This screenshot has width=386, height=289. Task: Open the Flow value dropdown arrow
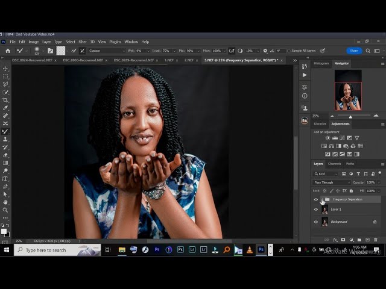tap(224, 51)
